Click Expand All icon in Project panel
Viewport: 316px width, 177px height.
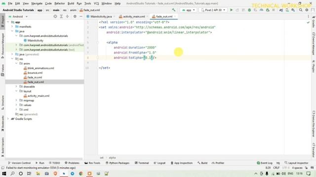61,16
